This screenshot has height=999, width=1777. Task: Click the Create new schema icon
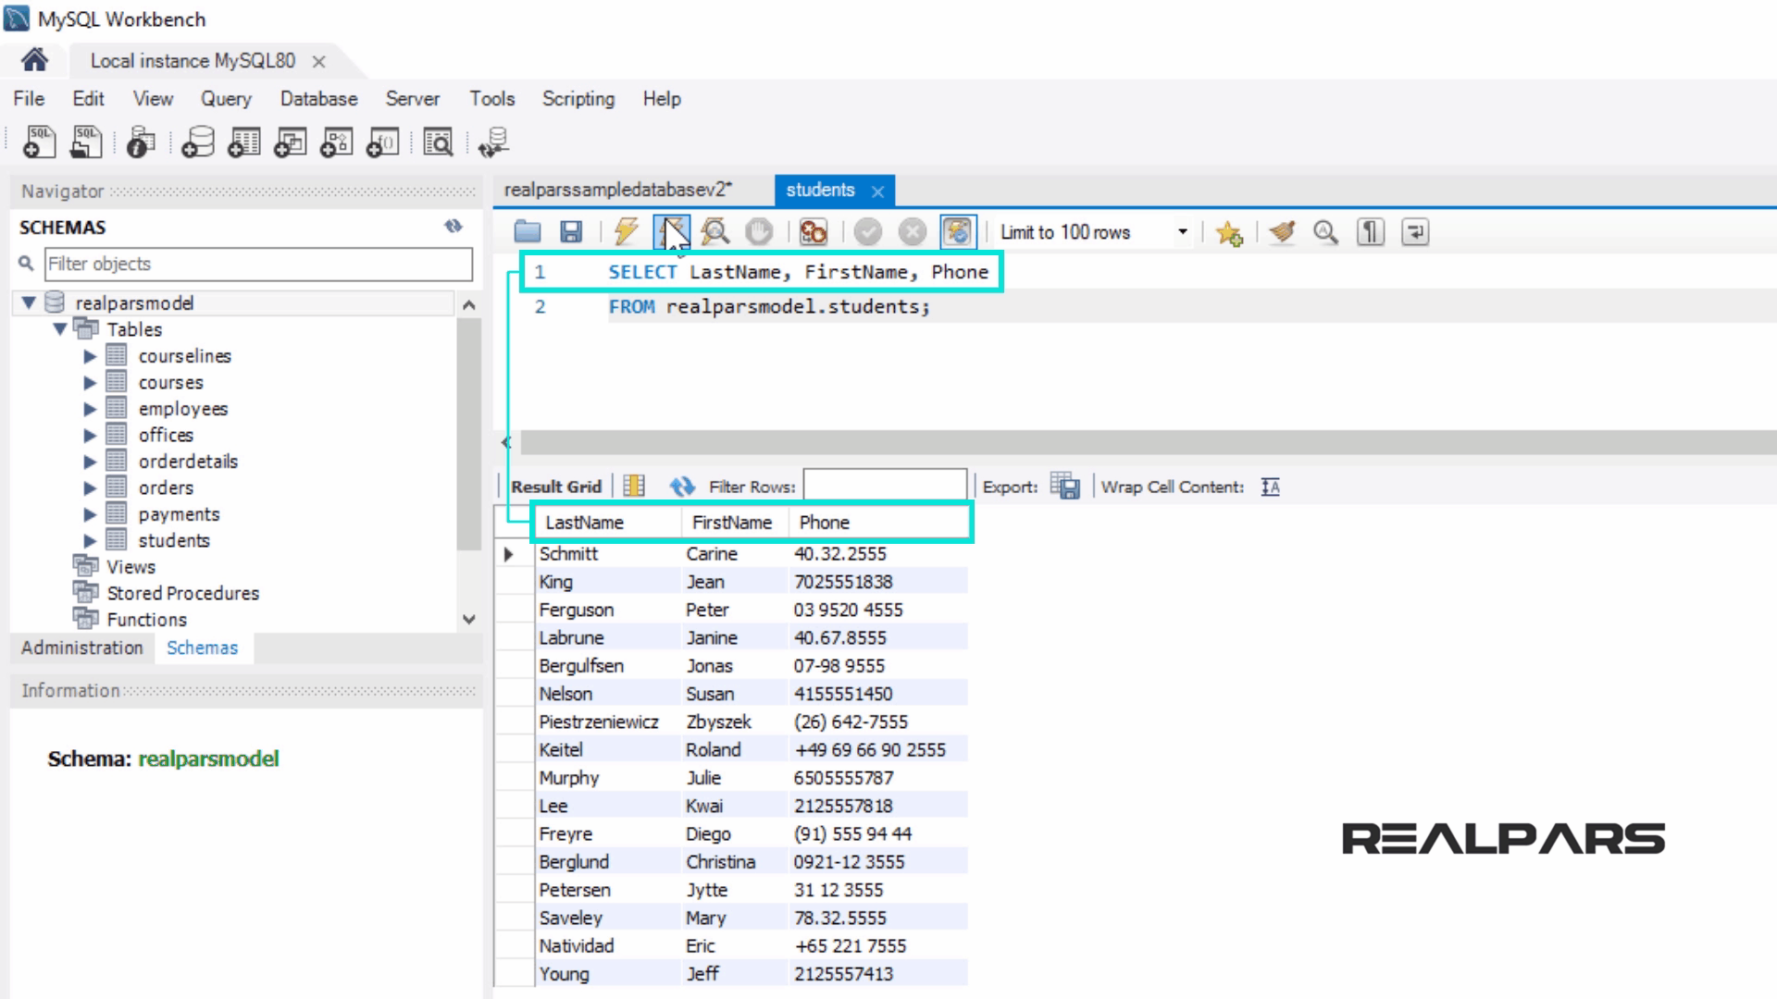pos(198,142)
